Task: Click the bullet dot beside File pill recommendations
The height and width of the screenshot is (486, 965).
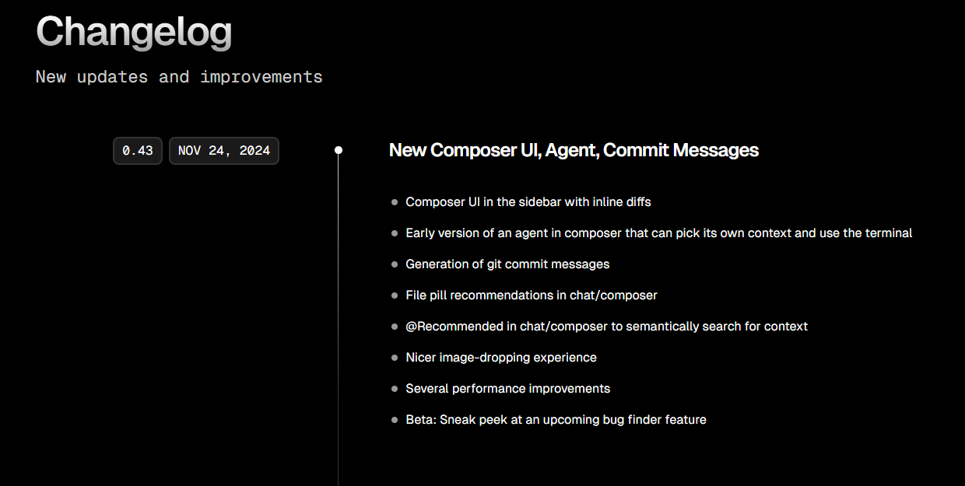Action: pos(395,295)
